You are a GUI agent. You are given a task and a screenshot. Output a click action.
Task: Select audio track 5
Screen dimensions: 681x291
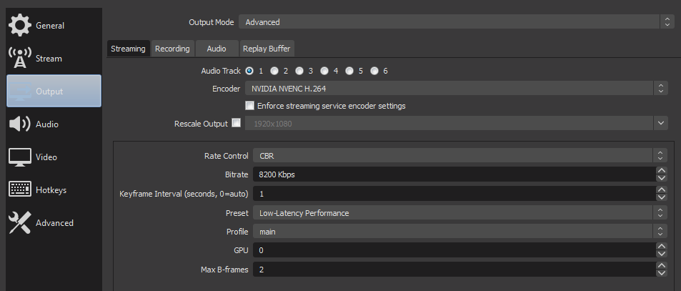pyautogui.click(x=349, y=71)
